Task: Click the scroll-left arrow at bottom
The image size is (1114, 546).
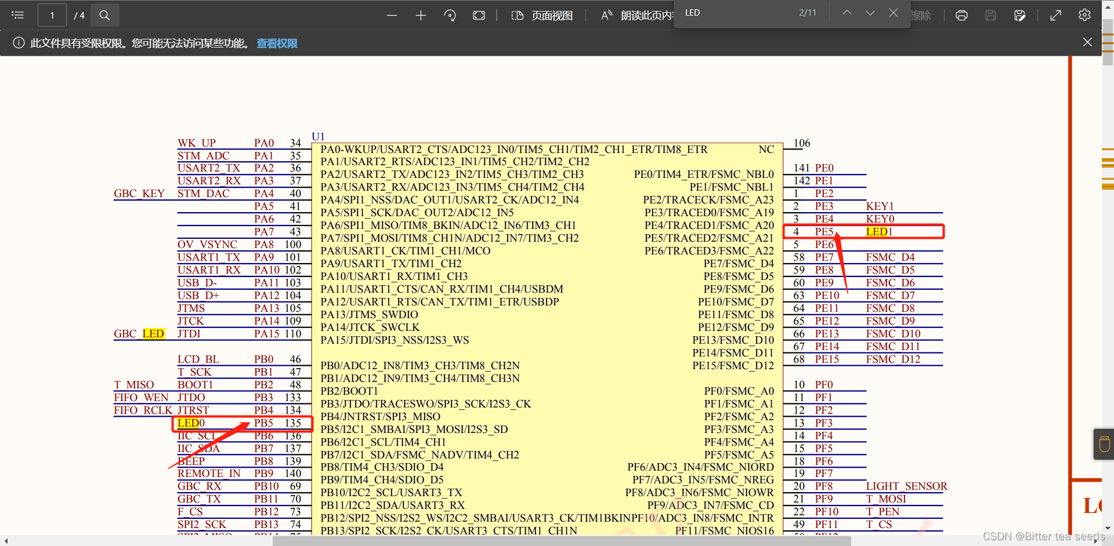Action: (6, 541)
